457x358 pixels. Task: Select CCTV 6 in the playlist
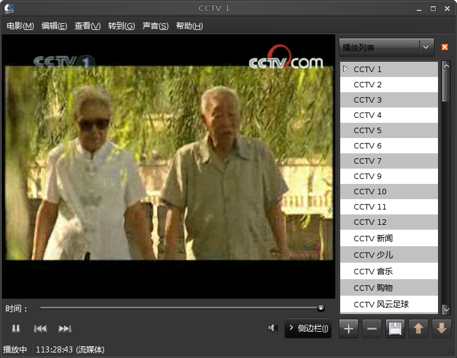click(389, 146)
